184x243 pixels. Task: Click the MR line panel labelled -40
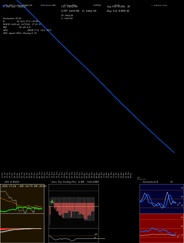[74, 236]
